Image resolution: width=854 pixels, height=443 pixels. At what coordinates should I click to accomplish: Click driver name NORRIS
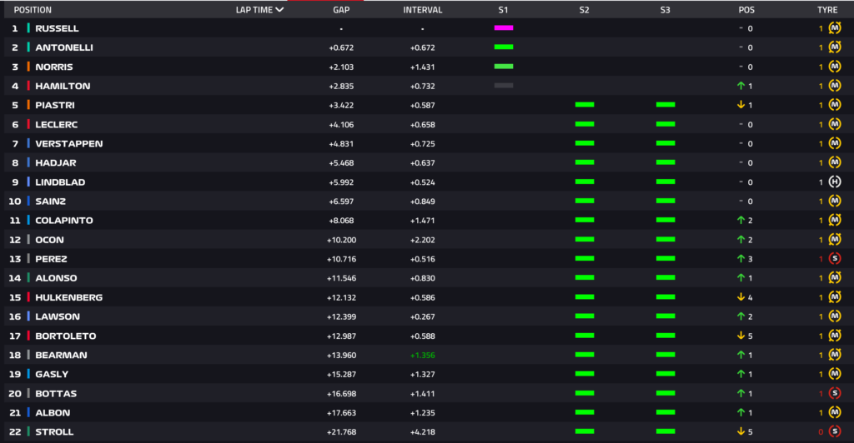pos(54,67)
